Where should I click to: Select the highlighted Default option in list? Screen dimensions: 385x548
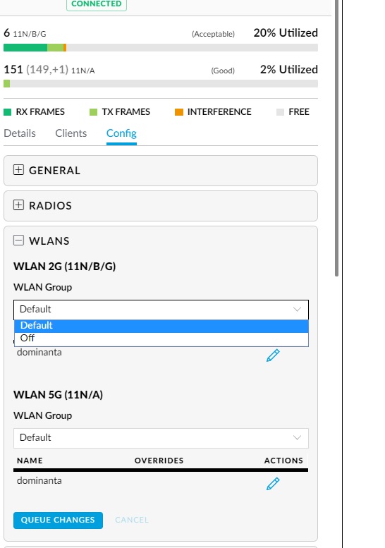tap(161, 326)
